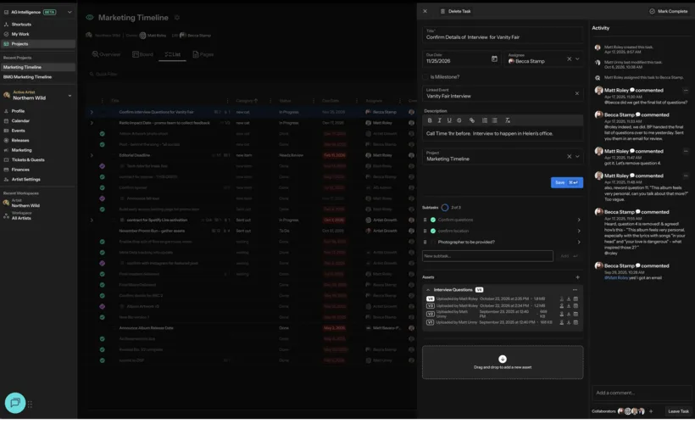
Task: Switch to the Board tab
Action: pyautogui.click(x=142, y=54)
